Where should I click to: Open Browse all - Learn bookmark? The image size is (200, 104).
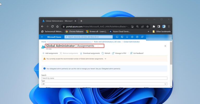(96, 31)
